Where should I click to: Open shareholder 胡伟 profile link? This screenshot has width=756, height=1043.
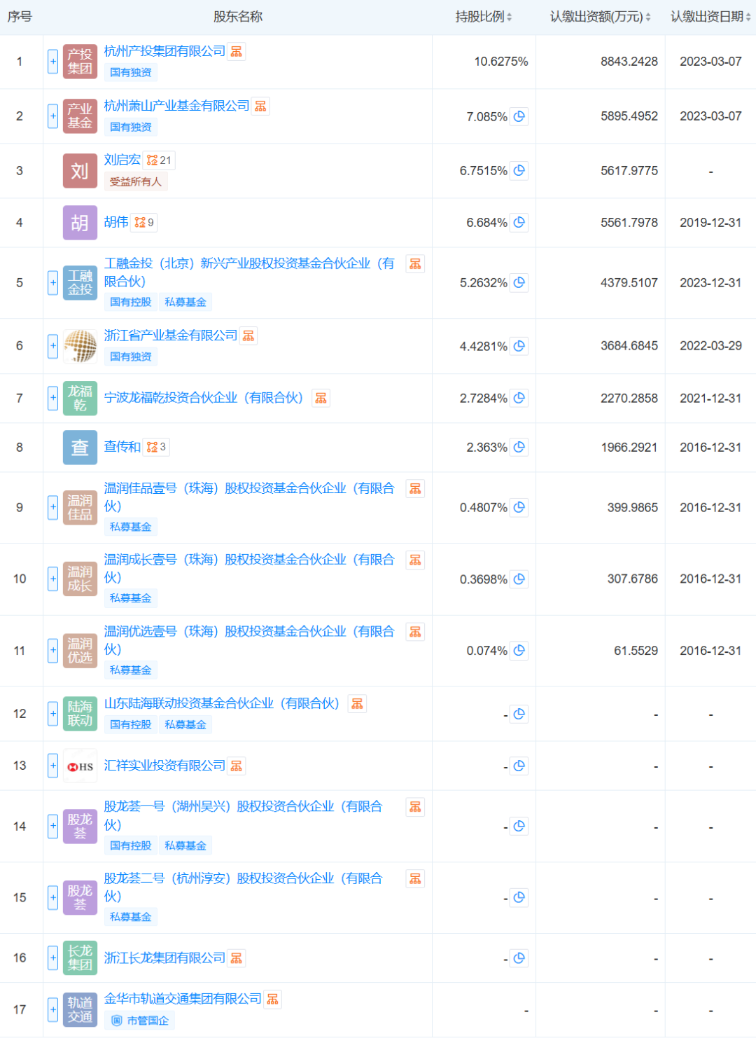[116, 222]
